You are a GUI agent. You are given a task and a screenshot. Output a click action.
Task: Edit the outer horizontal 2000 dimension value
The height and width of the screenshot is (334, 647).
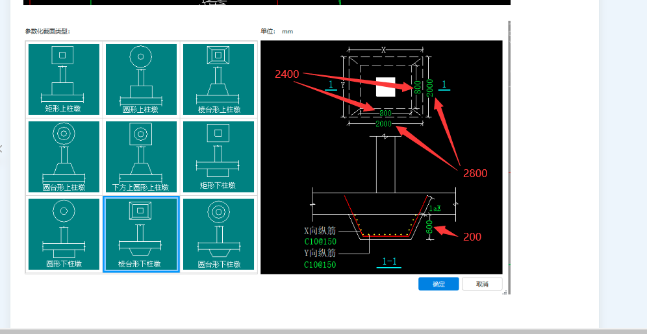(384, 124)
